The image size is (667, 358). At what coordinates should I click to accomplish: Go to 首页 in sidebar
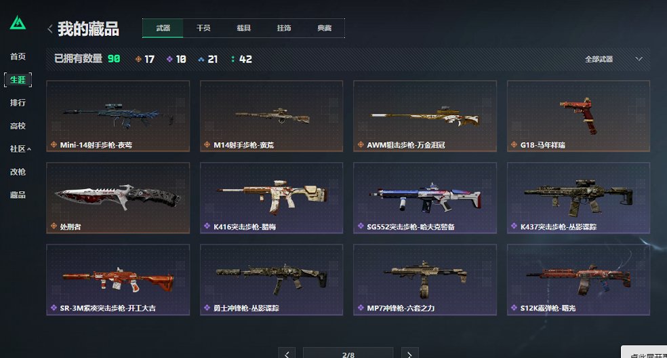click(18, 56)
